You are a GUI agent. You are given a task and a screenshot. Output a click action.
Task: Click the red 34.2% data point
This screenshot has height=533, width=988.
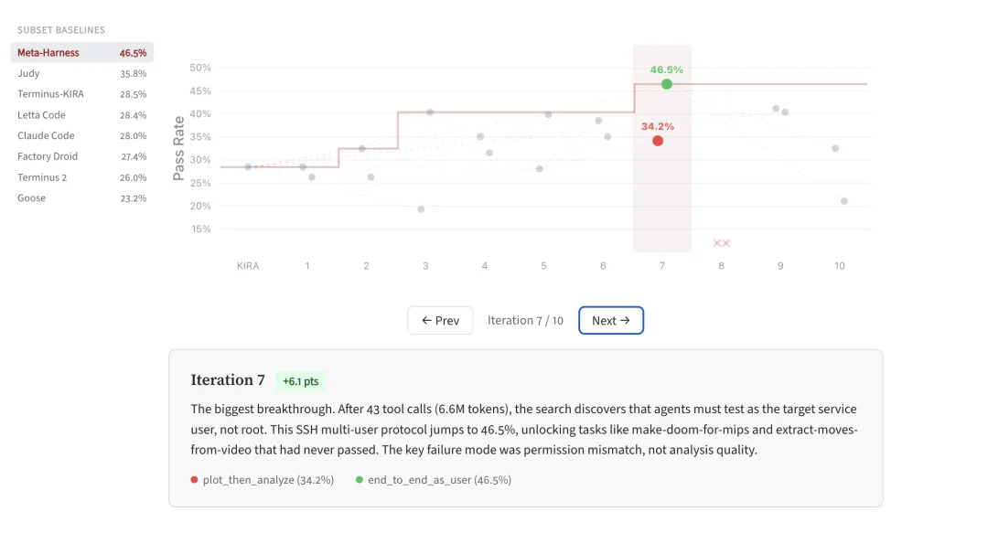658,141
